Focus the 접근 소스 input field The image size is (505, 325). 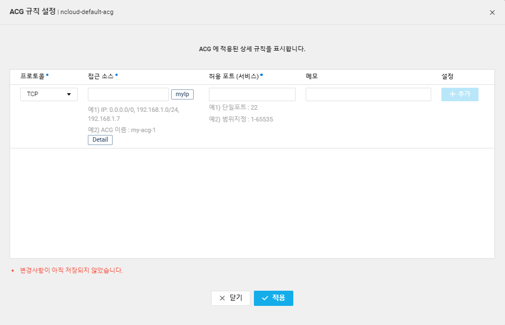coord(128,94)
